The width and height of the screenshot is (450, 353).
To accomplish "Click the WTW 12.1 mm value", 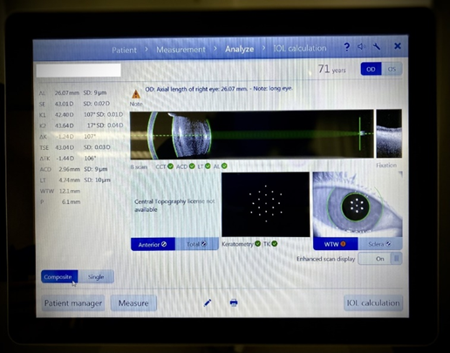I will click(70, 191).
